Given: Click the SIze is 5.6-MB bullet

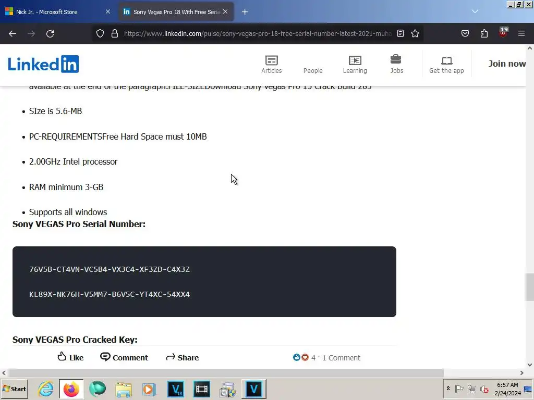Looking at the screenshot, I should pos(55,111).
